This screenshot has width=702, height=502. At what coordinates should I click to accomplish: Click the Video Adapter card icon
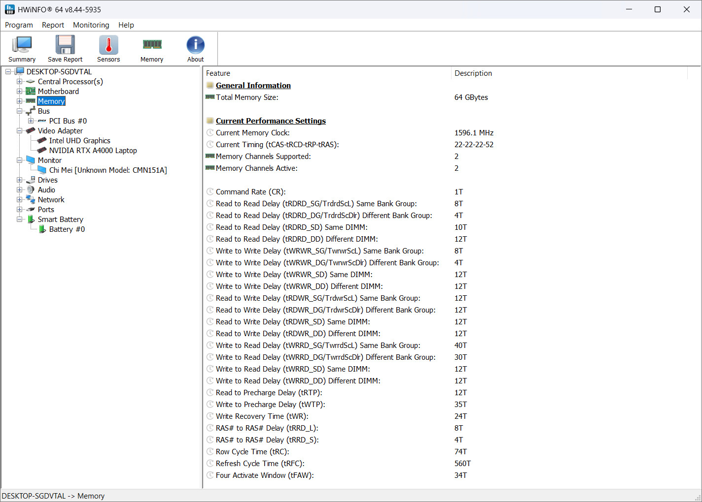31,131
